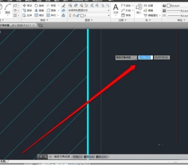Click the Y coordinate field 2520729.02

point(162,58)
